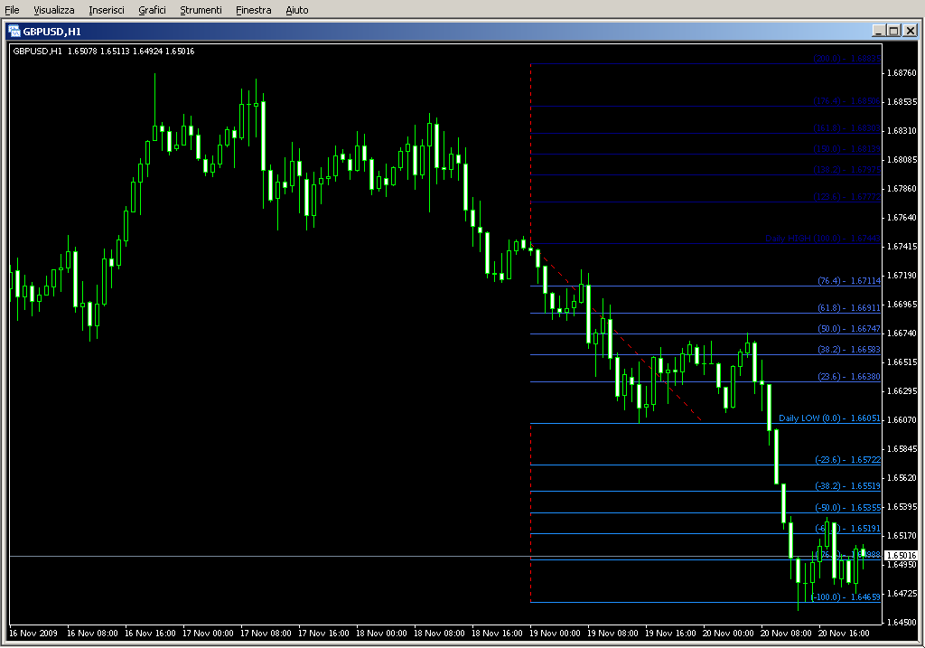Open the Strumenti menu

201,10
